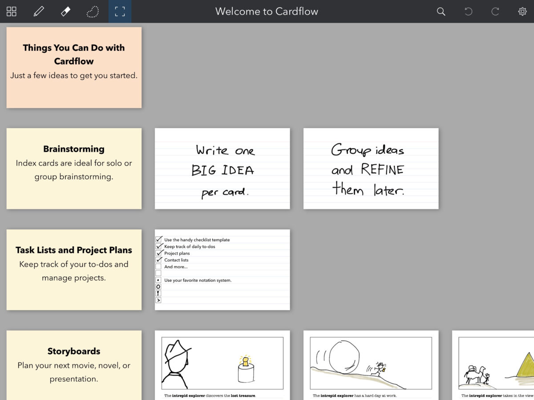534x400 pixels.
Task: Click the arrow notation box on the checklist card
Action: pyautogui.click(x=159, y=300)
